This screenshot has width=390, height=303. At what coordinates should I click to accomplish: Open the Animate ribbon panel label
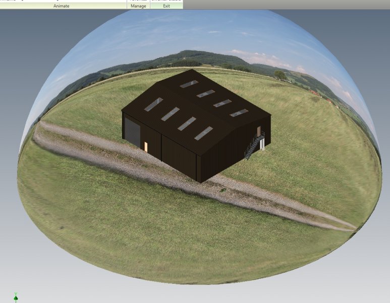61,6
